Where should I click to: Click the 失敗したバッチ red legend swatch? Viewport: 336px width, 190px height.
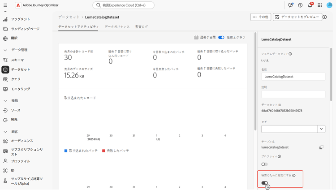click(x=103, y=151)
